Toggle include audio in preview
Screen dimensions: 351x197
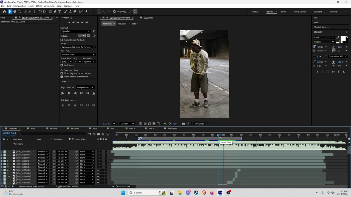coord(84,36)
